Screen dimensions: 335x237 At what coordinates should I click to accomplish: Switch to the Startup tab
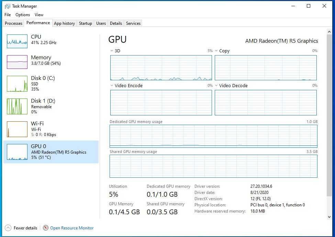[85, 23]
